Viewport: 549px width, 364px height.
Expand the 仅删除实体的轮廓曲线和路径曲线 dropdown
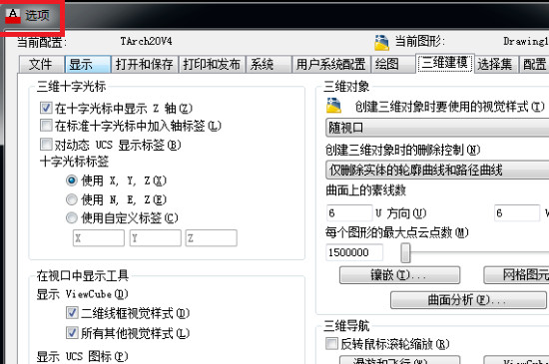point(437,170)
